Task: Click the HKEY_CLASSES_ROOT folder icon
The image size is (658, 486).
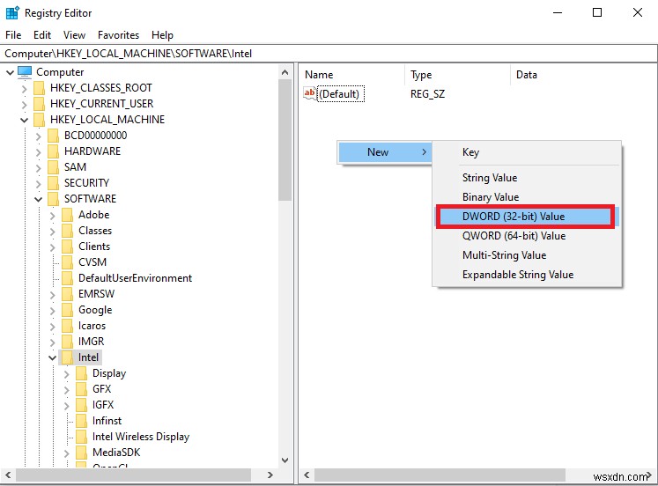Action: click(39, 88)
